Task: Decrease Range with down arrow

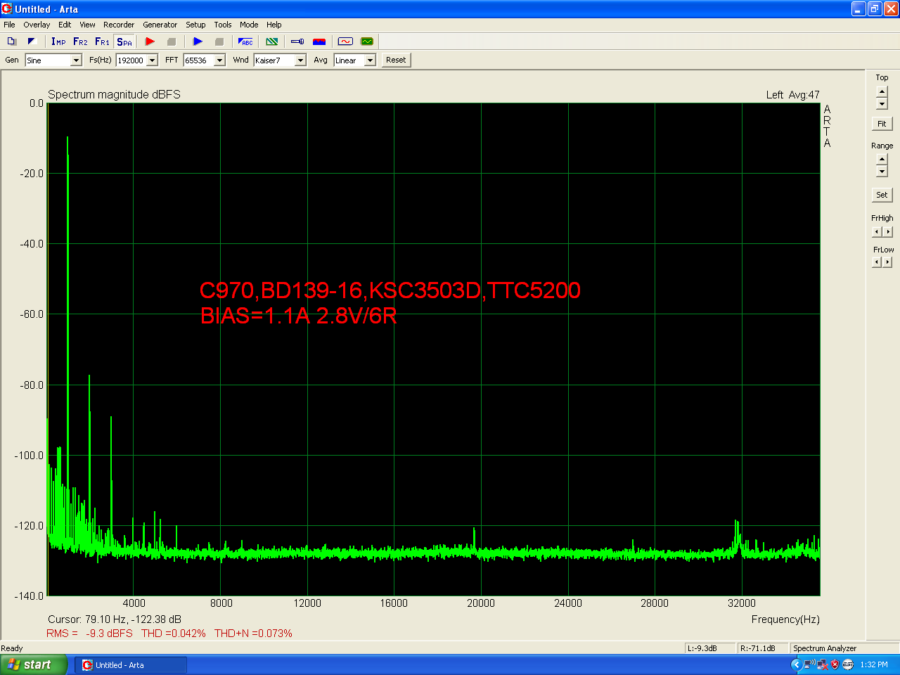Action: [x=882, y=172]
